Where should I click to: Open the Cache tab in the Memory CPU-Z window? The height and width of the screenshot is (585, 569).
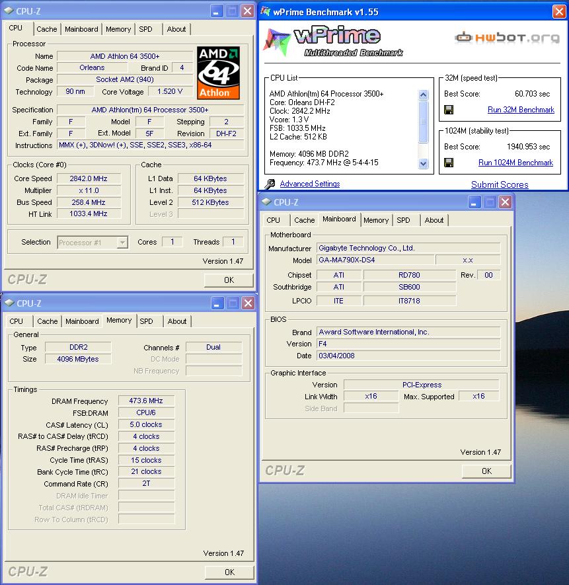48,321
